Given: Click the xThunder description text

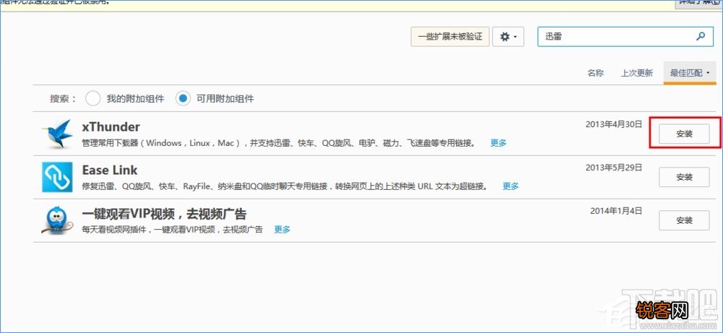Looking at the screenshot, I should tap(279, 143).
